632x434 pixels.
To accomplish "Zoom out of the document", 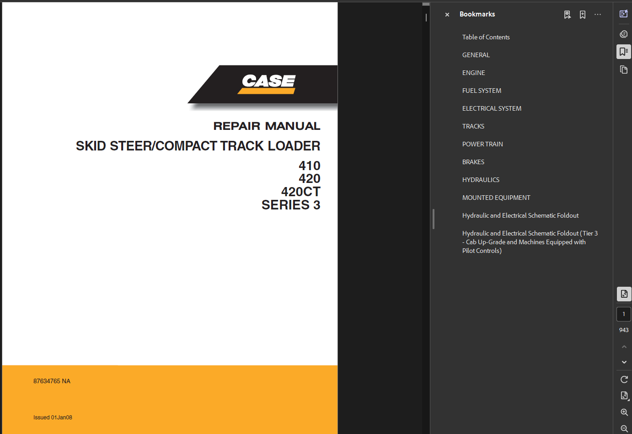I will click(x=624, y=429).
